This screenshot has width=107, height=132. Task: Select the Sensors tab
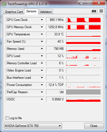point(31,11)
